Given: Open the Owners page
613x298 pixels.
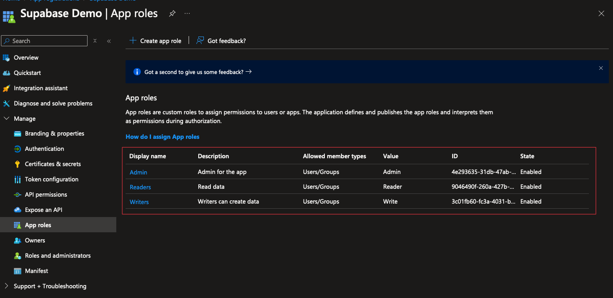Looking at the screenshot, I should pyautogui.click(x=35, y=241).
